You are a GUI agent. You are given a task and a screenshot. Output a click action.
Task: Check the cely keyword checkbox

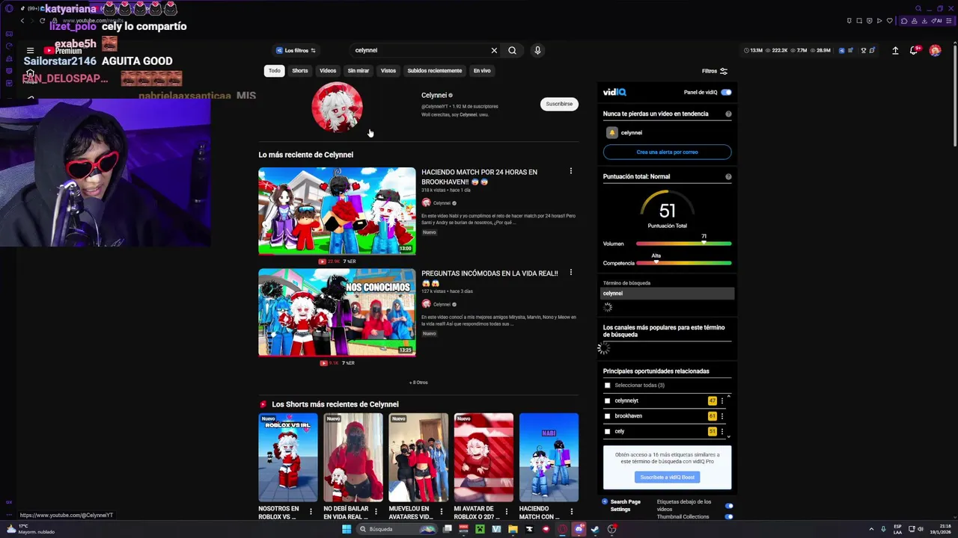tap(607, 431)
